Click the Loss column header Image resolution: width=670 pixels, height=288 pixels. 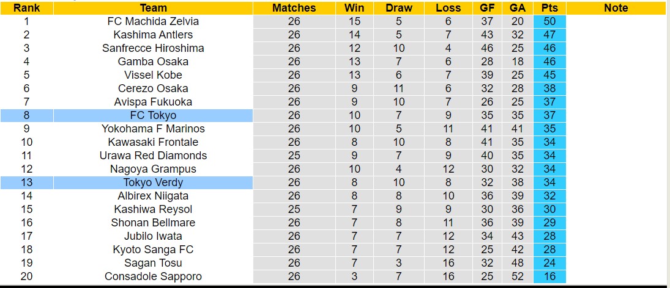(x=449, y=8)
